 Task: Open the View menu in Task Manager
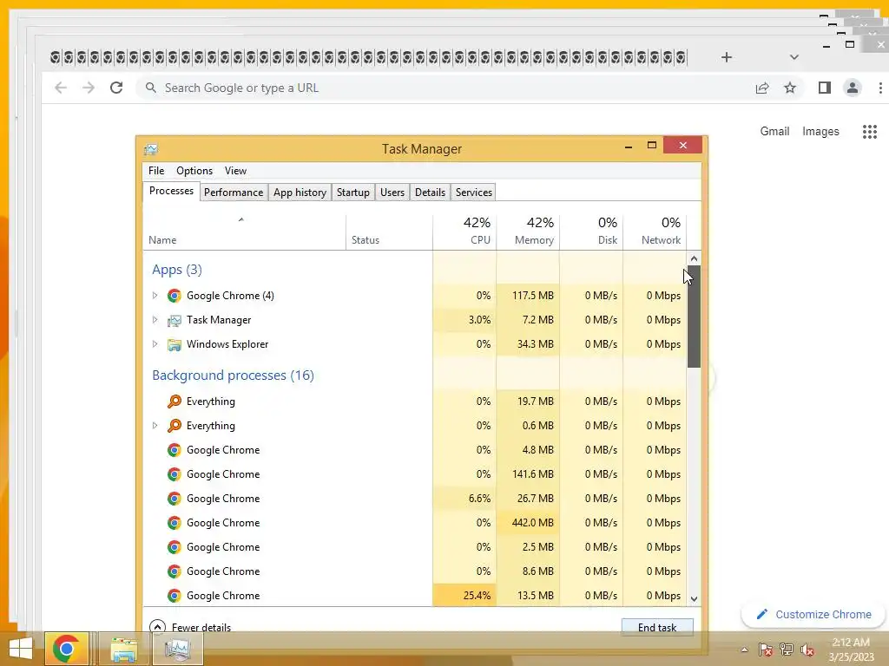[x=235, y=171]
